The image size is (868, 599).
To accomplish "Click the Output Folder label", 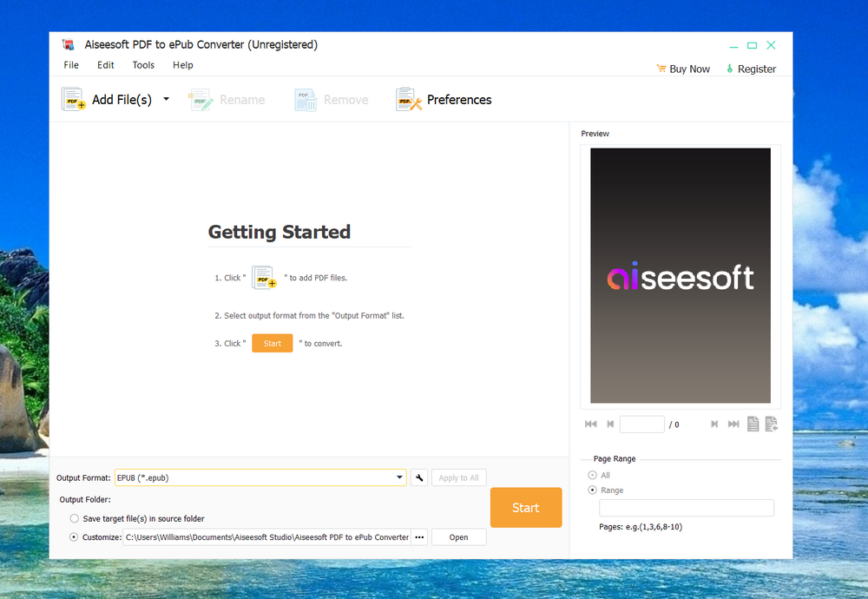I will pos(85,499).
